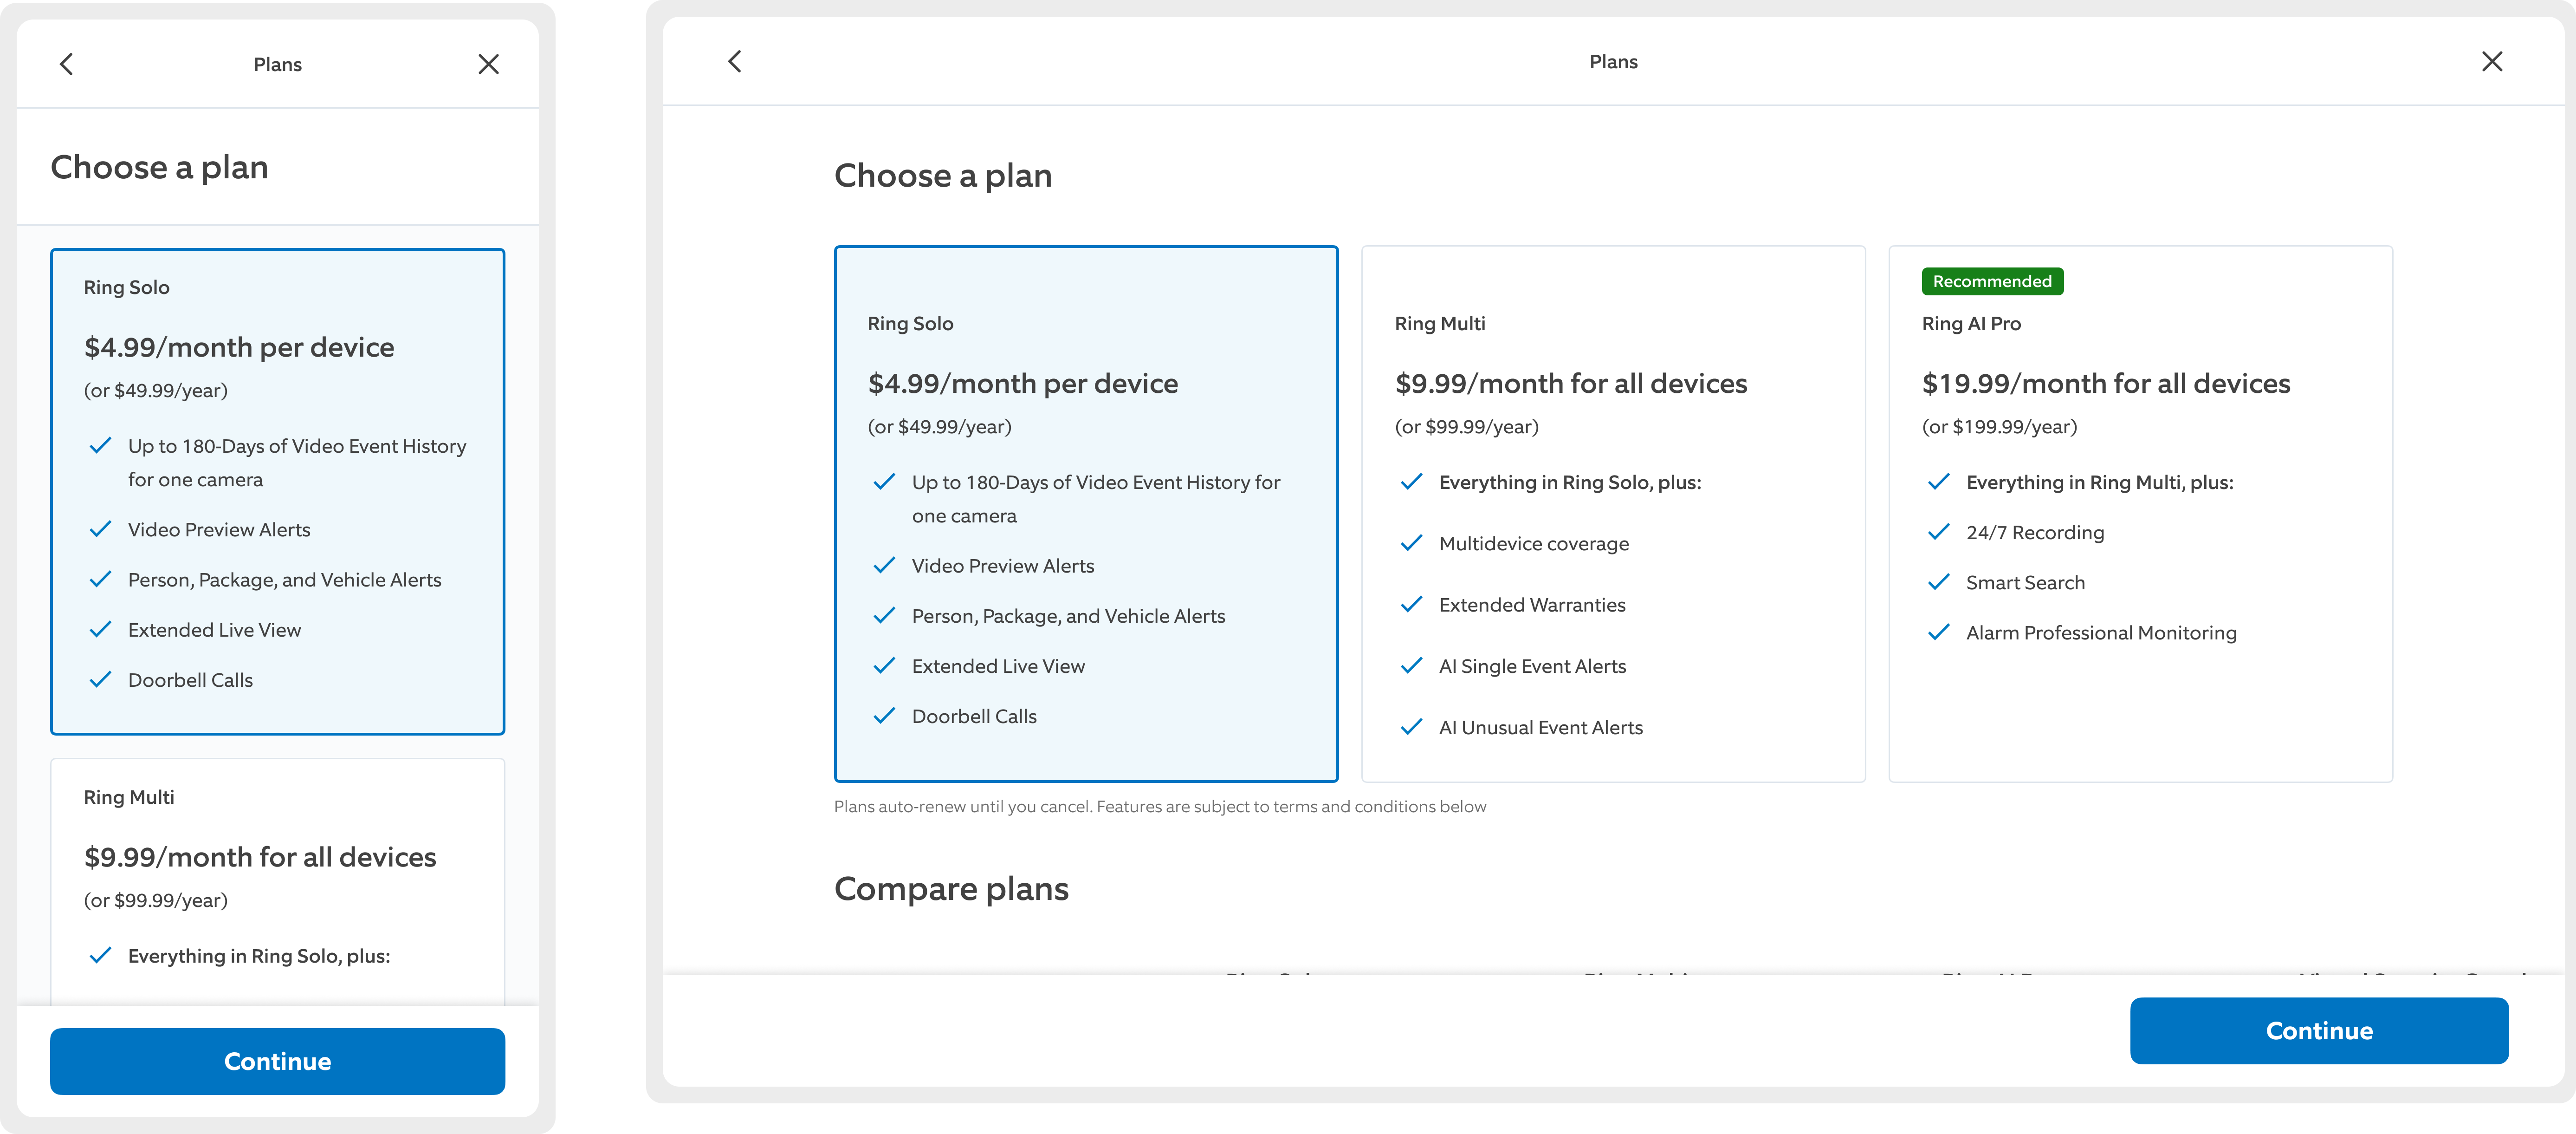Click the checkmark beside Video Preview Alerts in narrow panel
Screen dimensions: 2576x1134
pos(100,528)
